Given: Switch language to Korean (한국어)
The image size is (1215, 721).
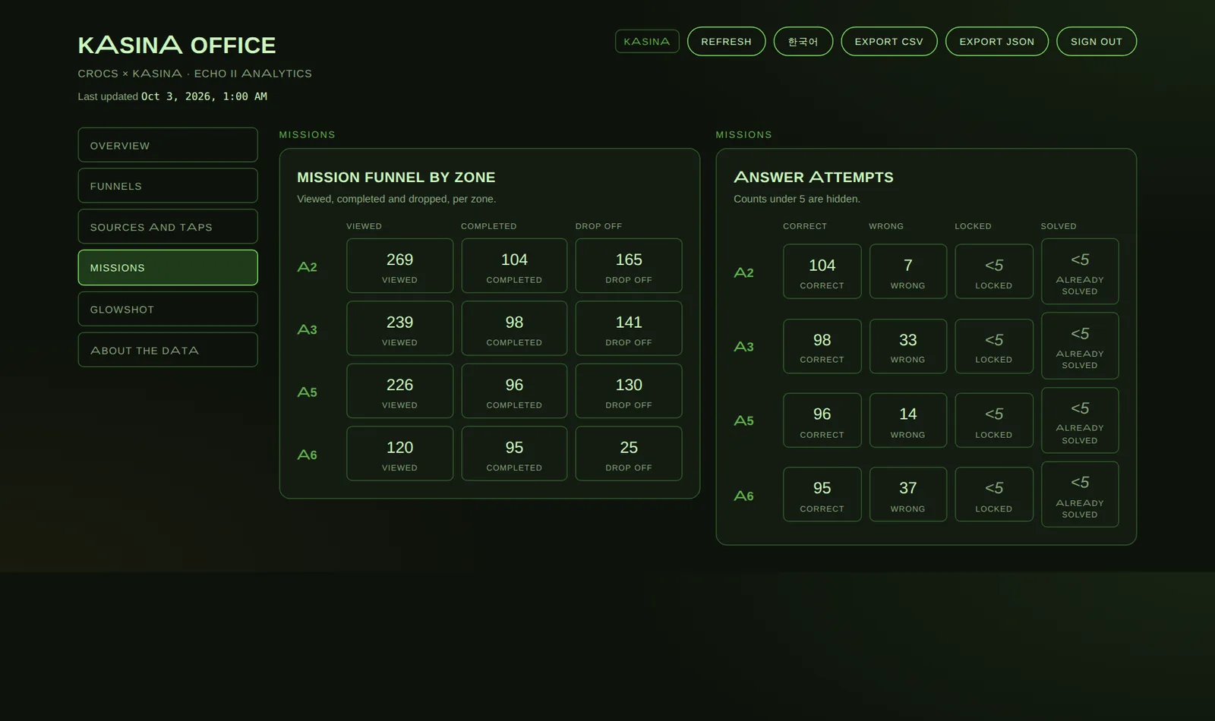Looking at the screenshot, I should tap(803, 42).
